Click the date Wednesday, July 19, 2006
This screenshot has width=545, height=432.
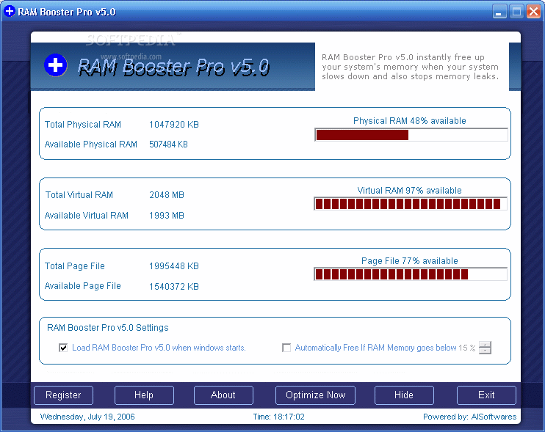[87, 417]
